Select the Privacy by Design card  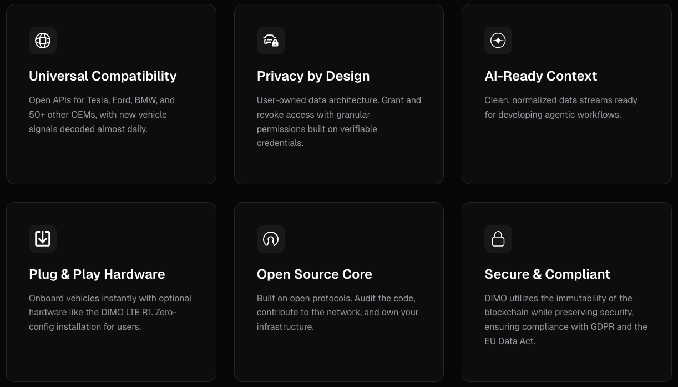(338, 94)
